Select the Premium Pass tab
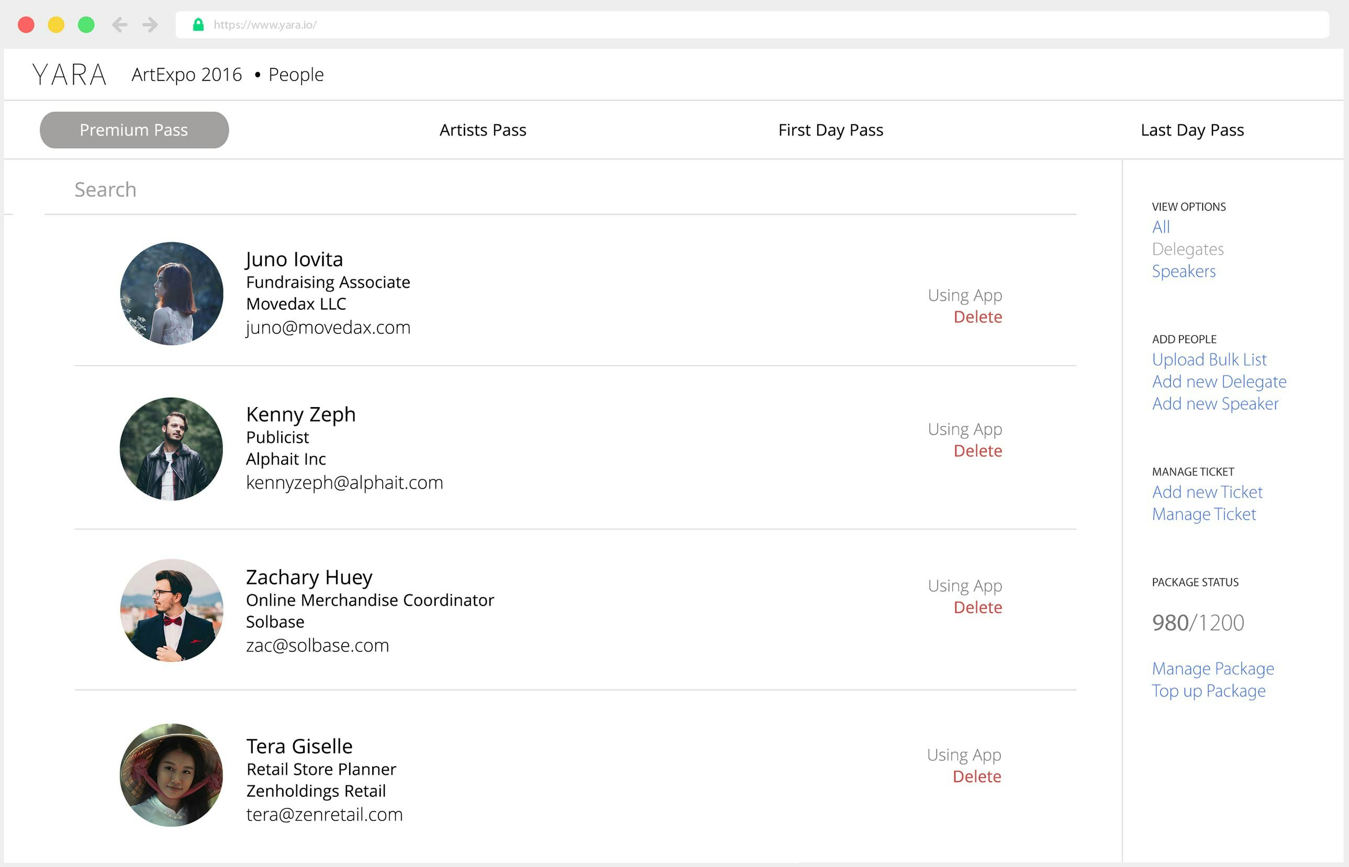 (x=134, y=130)
